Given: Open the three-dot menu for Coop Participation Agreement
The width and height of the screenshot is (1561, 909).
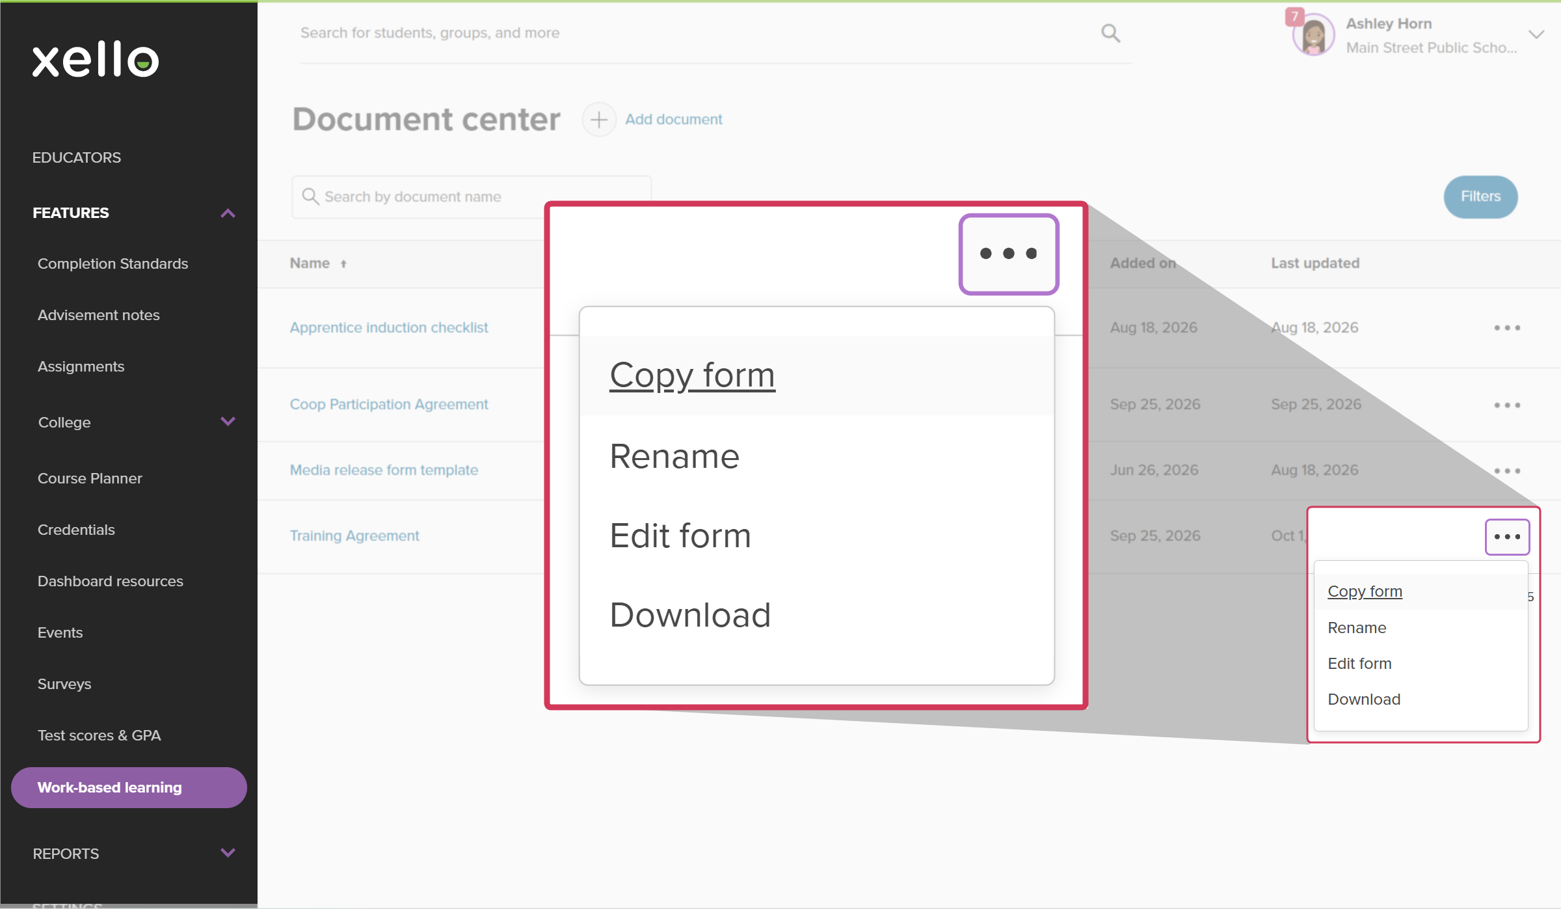Looking at the screenshot, I should coord(1506,405).
